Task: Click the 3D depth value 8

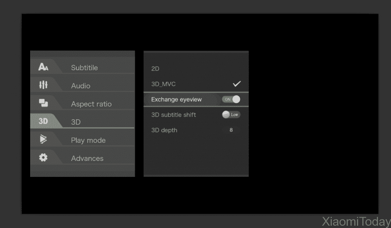Action: tap(231, 130)
